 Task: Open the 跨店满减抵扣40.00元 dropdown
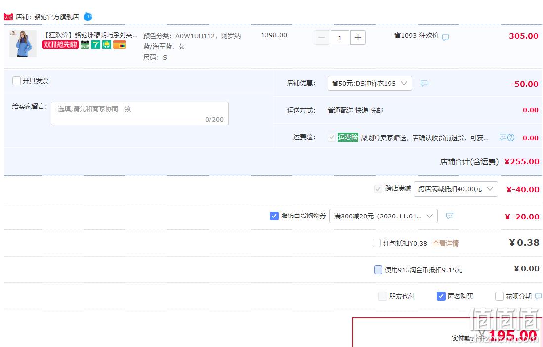click(x=456, y=189)
